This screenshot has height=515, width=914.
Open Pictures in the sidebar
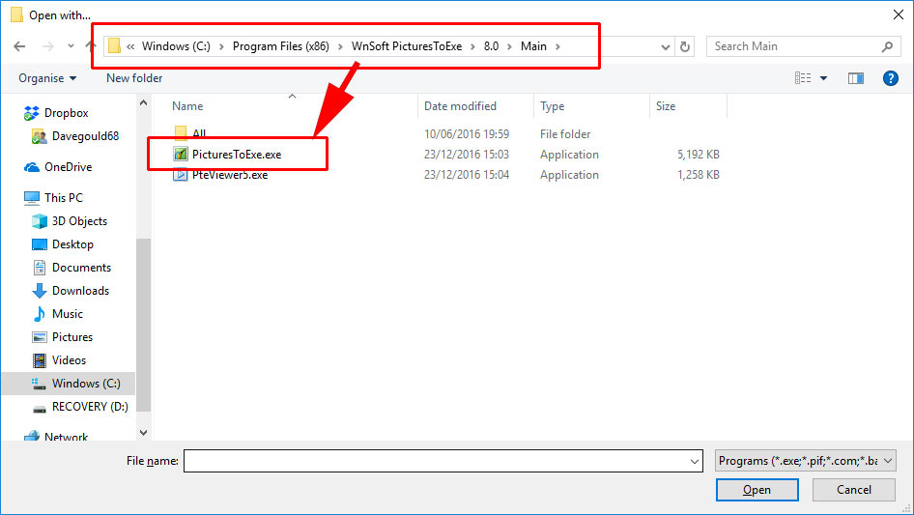point(72,337)
